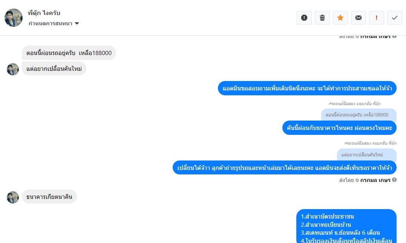Click avatar beside แต่อยากเปลี่ยนคันใหม่ message
This screenshot has height=243, width=406.
point(13,69)
